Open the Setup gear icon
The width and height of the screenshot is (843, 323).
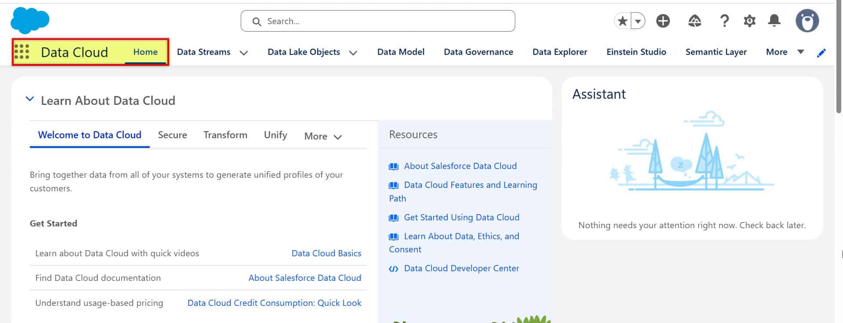tap(749, 21)
